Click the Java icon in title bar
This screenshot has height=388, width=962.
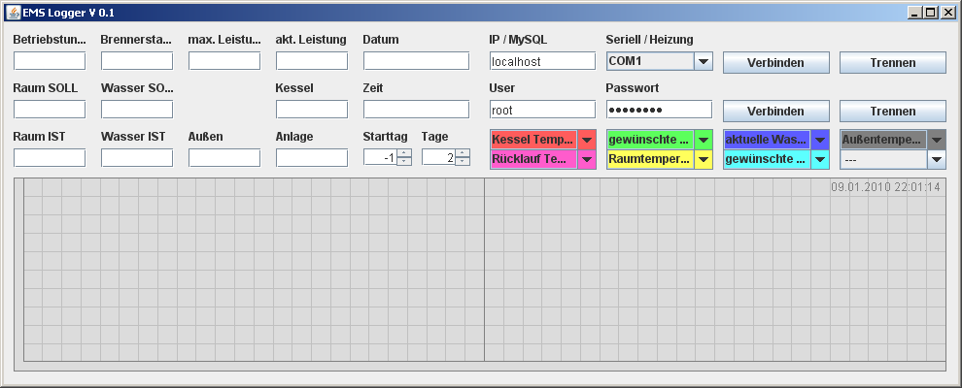point(13,13)
